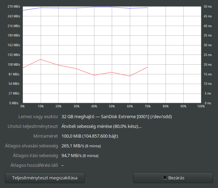218x188 pixels.
Task: Click the average access time dash value
Action: pyautogui.click(x=62, y=165)
